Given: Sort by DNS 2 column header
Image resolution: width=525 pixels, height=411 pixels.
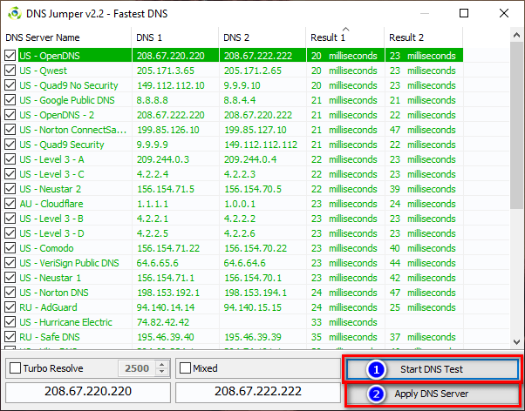Looking at the screenshot, I should [262, 37].
